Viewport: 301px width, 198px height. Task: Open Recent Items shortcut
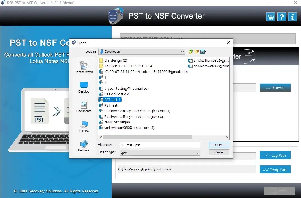pos(84,67)
